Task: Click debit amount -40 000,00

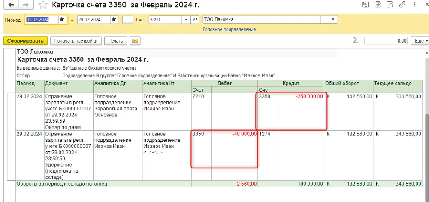Action: click(245, 134)
